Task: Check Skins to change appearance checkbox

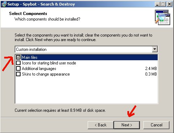Action: pyautogui.click(x=18, y=74)
